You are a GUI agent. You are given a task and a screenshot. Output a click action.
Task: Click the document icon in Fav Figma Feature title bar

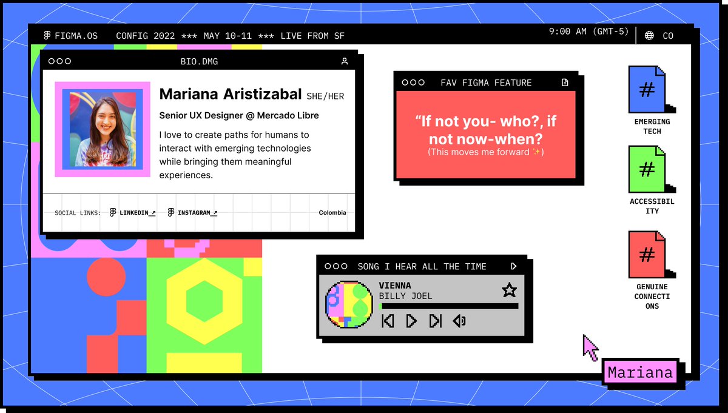pos(565,82)
